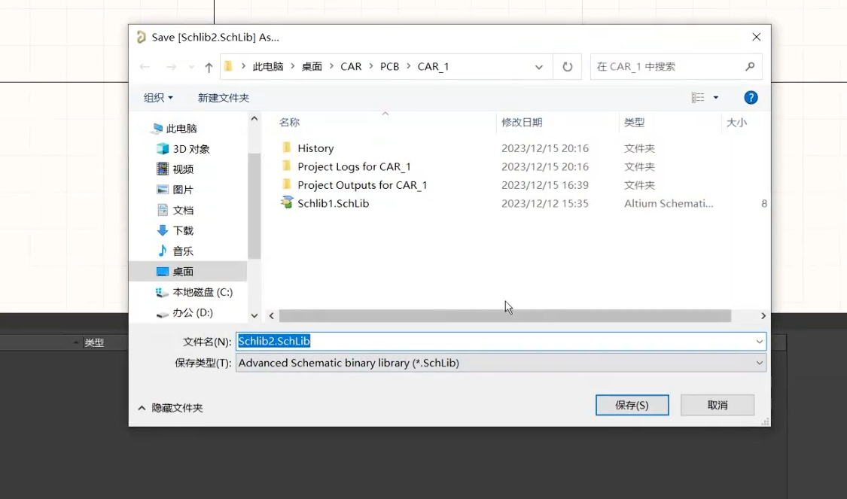The height and width of the screenshot is (499, 847).
Task: Go up one folder level
Action: pyautogui.click(x=209, y=67)
